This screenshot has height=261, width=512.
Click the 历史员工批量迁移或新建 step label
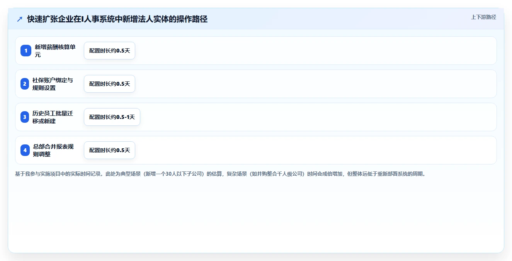(x=53, y=117)
